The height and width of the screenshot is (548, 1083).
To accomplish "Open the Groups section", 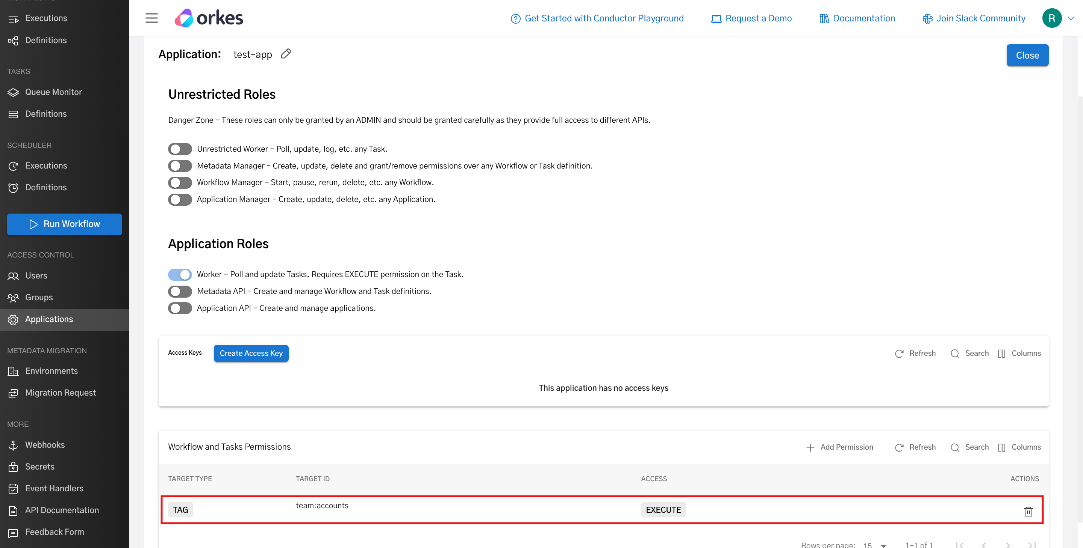I will click(x=39, y=297).
